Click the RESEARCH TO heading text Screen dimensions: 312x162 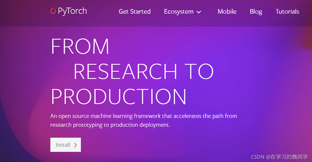(144, 71)
